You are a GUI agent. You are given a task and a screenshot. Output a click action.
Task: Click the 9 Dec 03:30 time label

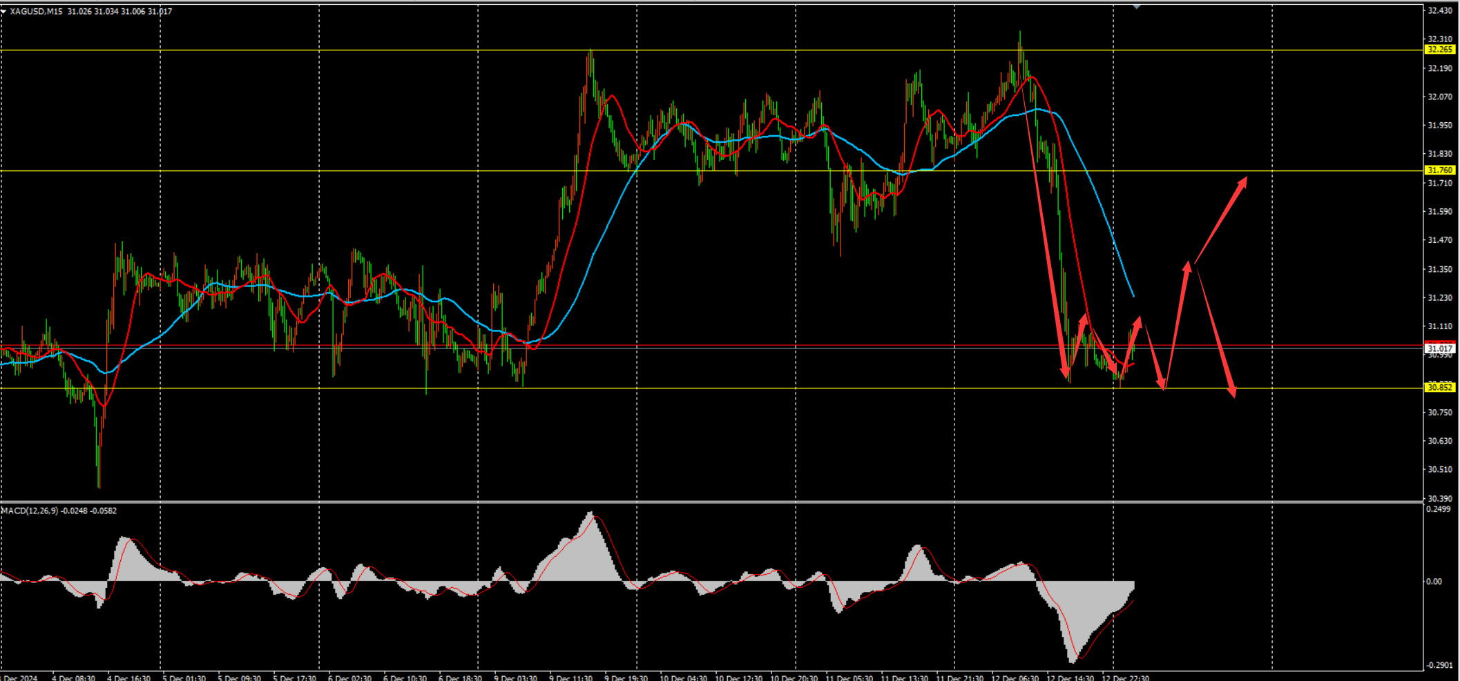(x=515, y=678)
